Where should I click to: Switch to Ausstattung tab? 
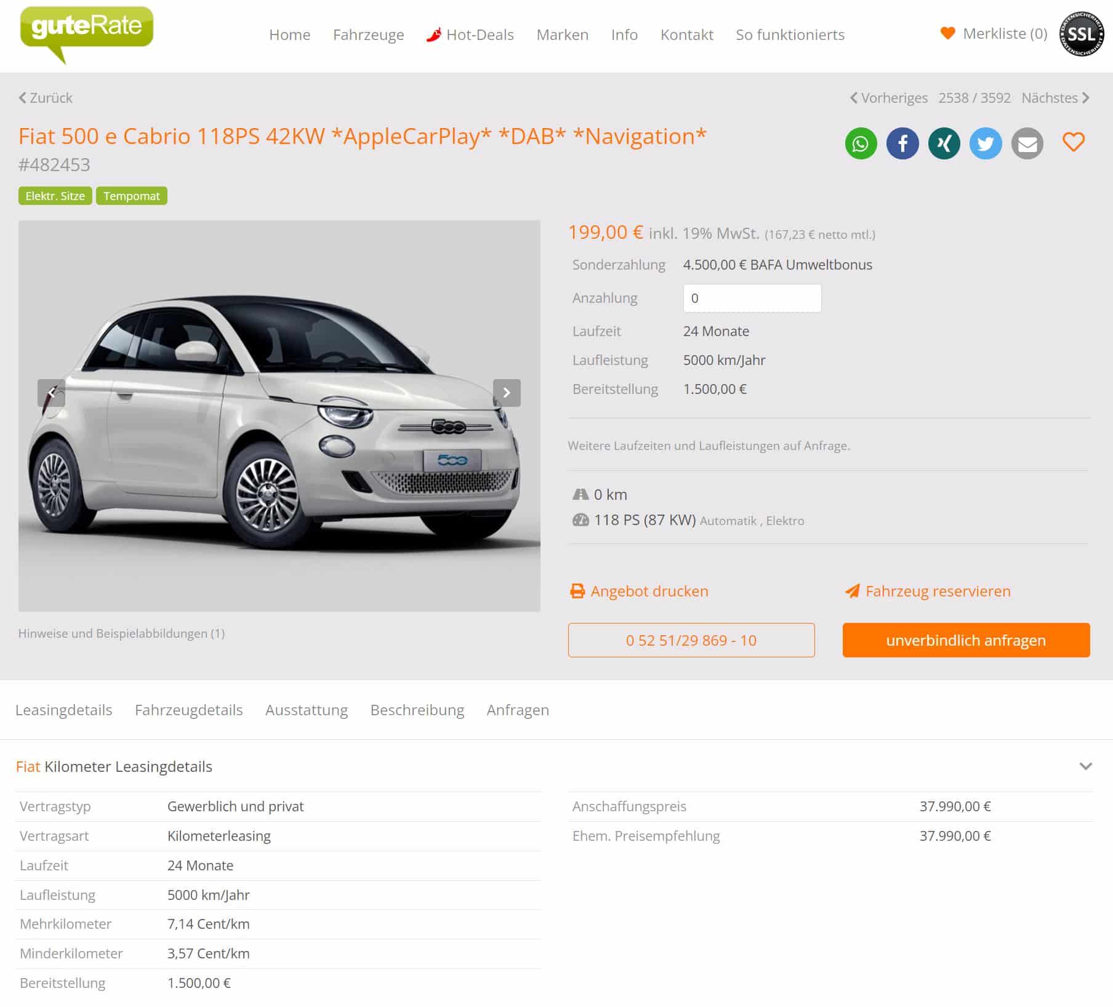click(x=307, y=710)
